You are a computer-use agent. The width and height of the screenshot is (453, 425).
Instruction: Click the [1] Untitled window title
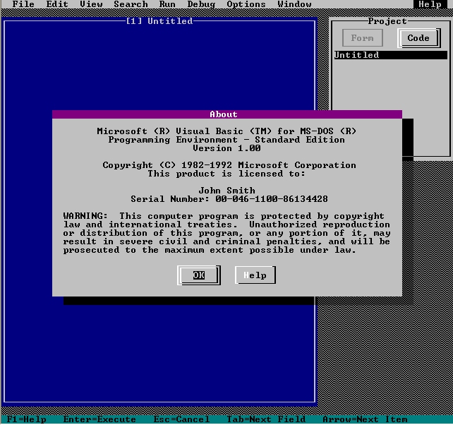tap(159, 20)
